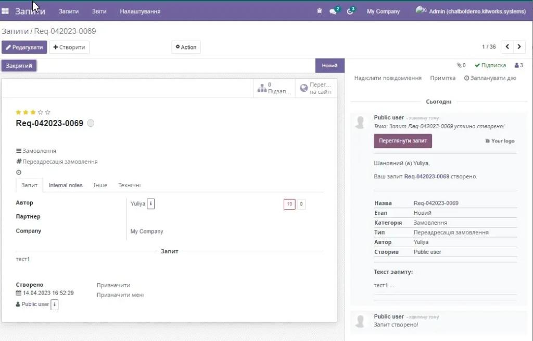Set priority by clicking the fourth star
Image resolution: width=533 pixels, height=341 pixels.
tap(40, 112)
